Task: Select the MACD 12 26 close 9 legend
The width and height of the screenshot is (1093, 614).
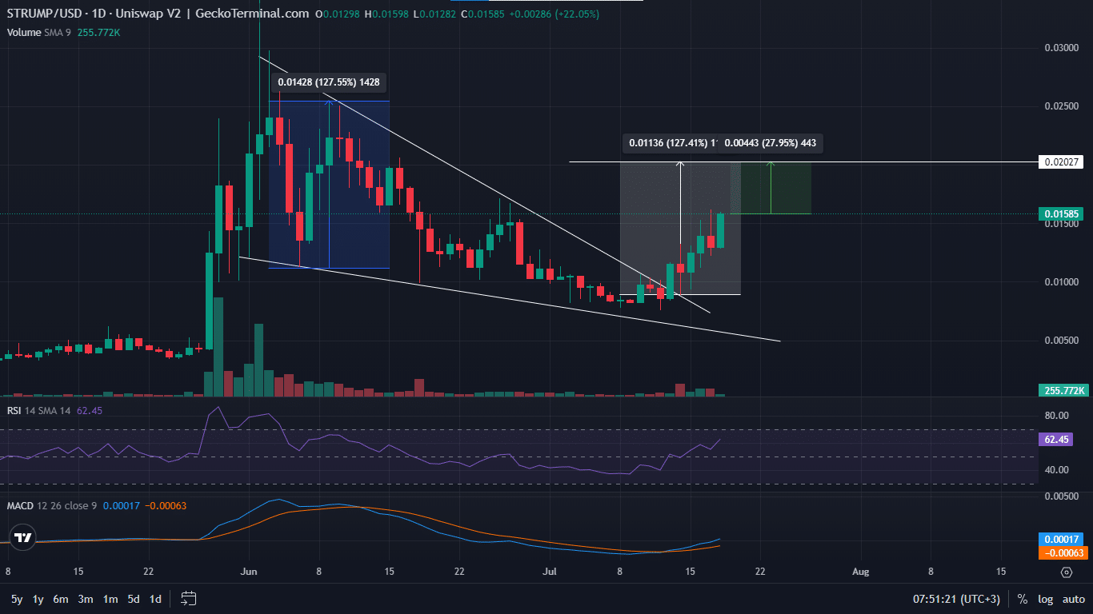Action: [54, 506]
